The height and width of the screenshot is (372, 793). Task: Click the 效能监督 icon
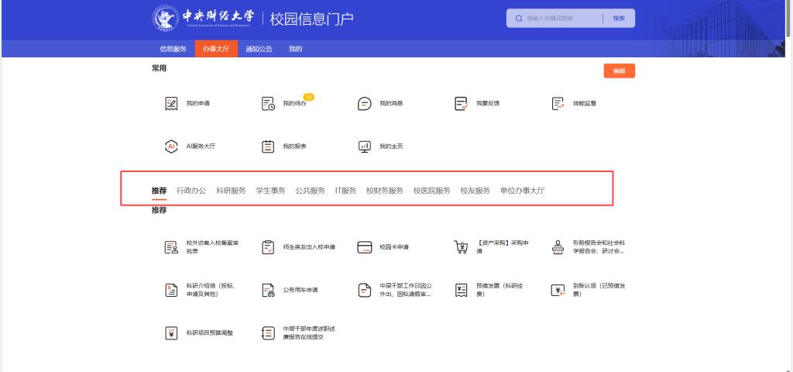[558, 103]
